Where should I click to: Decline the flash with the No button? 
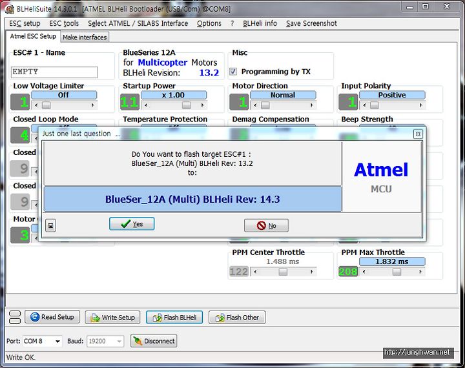click(x=266, y=226)
